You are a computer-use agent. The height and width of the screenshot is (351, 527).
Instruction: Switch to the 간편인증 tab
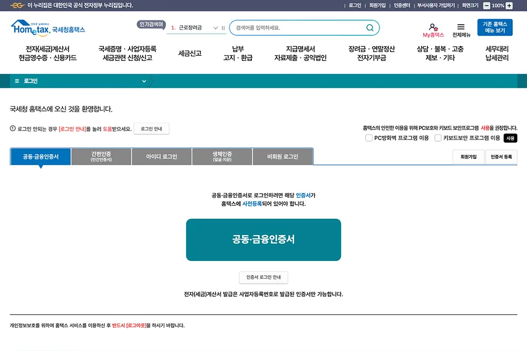[x=101, y=156]
